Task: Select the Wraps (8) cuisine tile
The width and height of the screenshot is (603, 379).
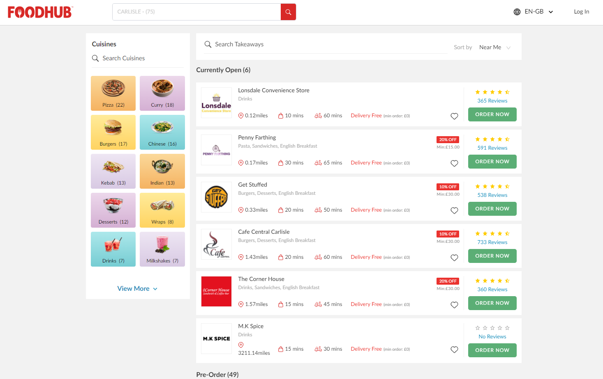Action: point(162,210)
